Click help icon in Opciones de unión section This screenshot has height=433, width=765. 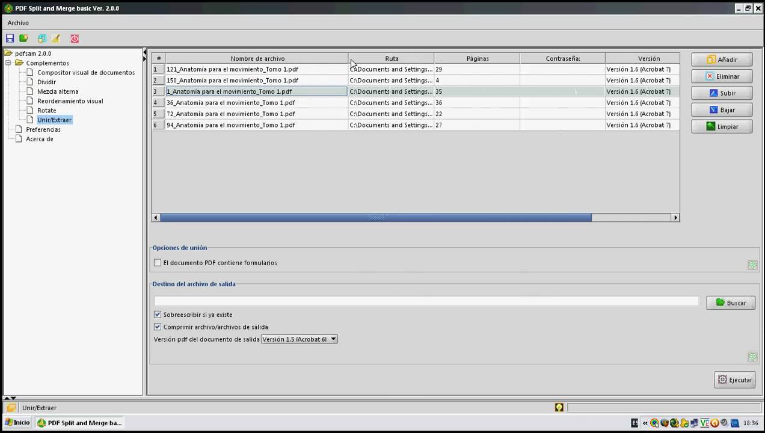point(752,265)
